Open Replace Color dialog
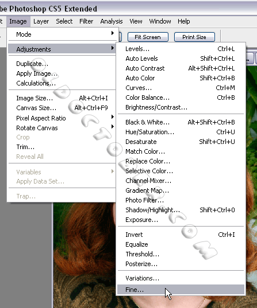The height and width of the screenshot is (308, 257). [181, 161]
